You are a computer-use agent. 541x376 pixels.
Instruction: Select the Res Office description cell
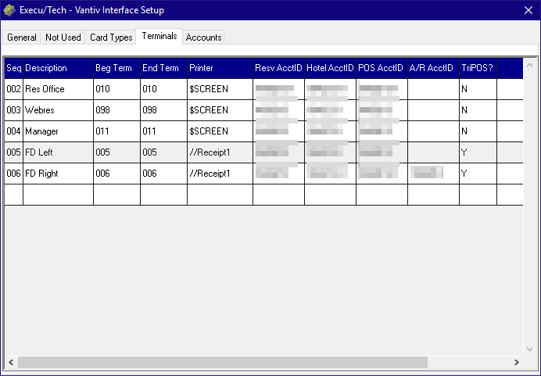pos(58,89)
